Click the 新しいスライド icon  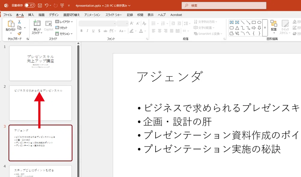[x=37, y=23]
